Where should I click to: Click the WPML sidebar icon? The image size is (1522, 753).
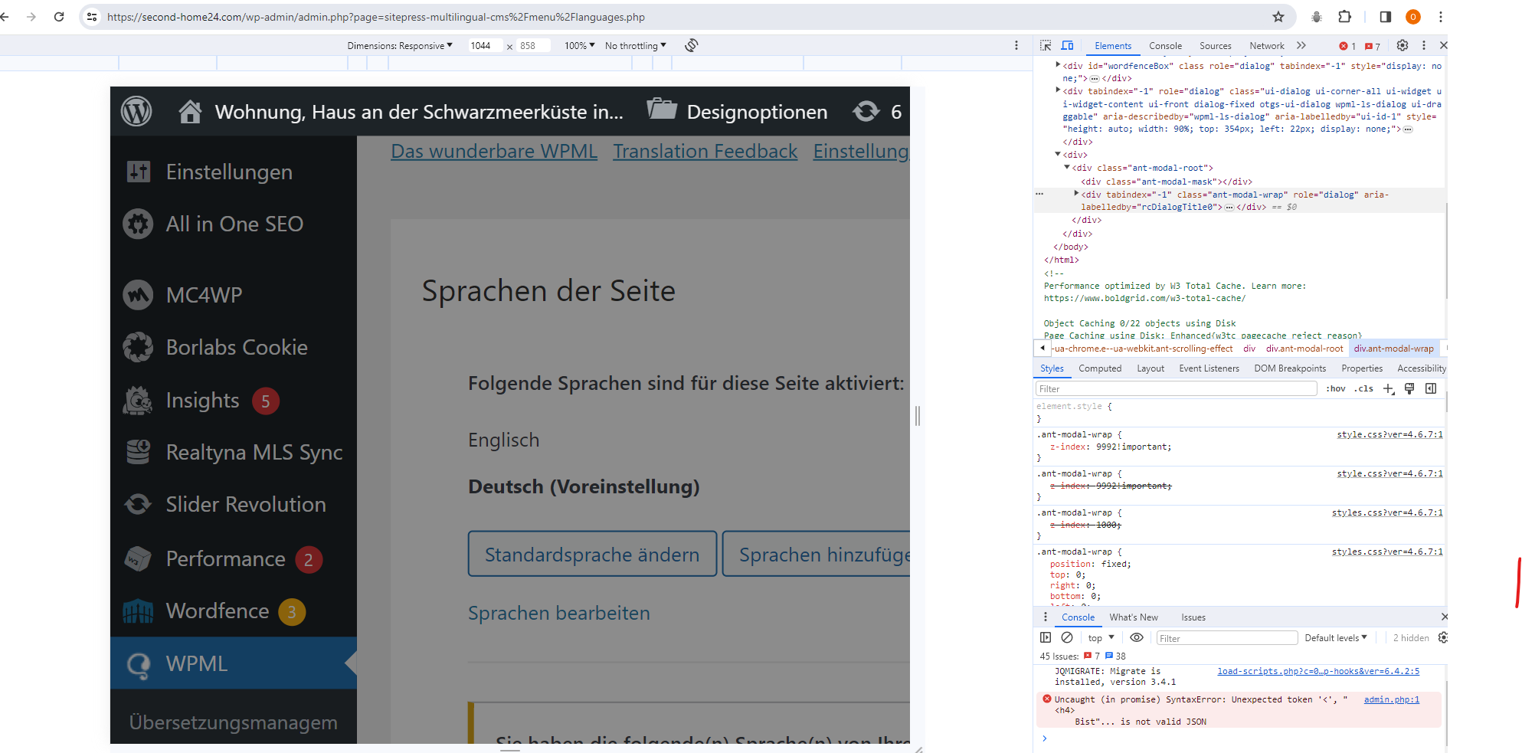[x=139, y=664]
